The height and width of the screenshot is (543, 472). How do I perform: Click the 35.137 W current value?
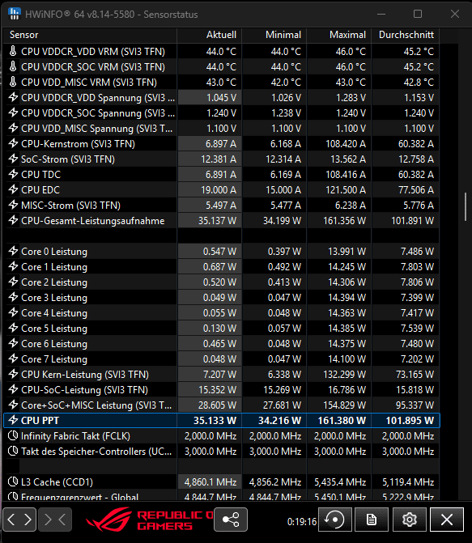[217, 221]
